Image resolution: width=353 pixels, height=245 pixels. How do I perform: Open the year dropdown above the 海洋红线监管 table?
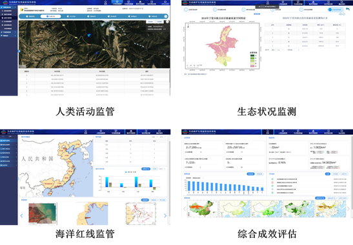(154, 137)
